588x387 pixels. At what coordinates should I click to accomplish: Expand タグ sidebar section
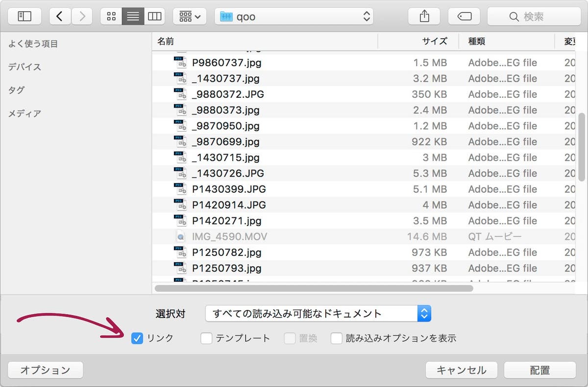coord(16,90)
